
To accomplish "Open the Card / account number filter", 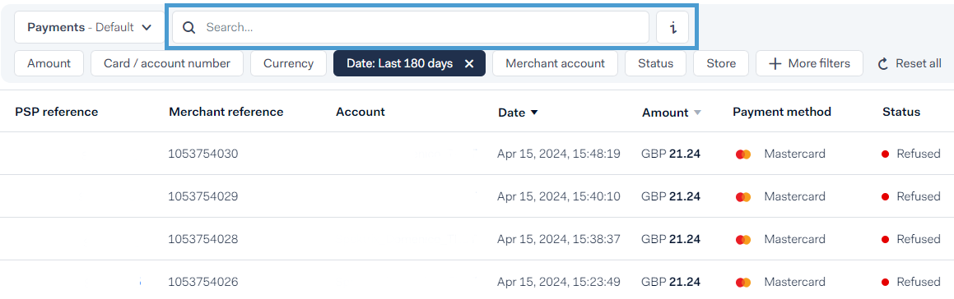I will (167, 63).
